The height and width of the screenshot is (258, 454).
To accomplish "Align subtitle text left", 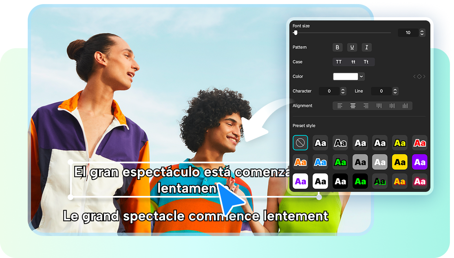I will pyautogui.click(x=340, y=106).
